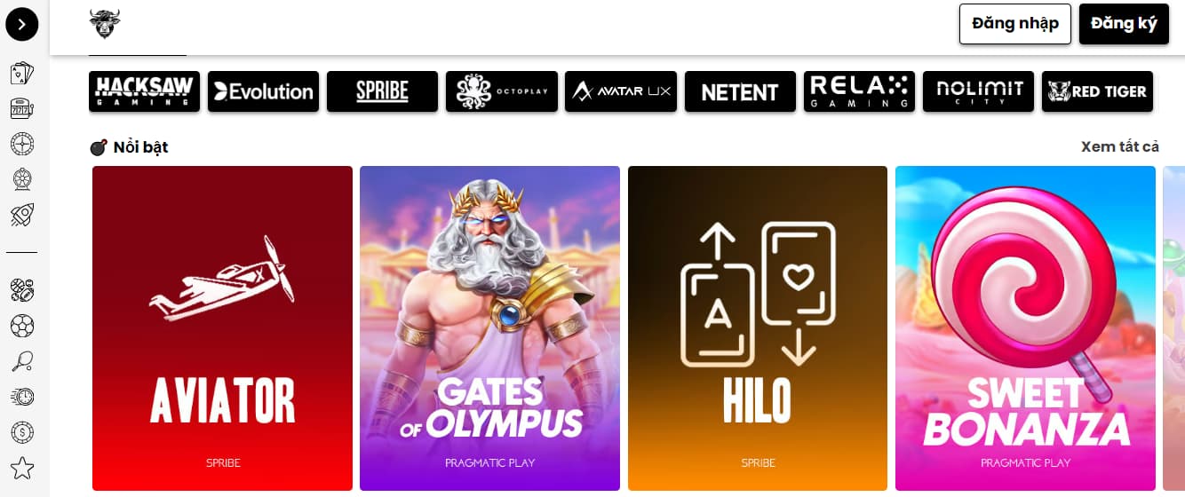Viewport: 1185px width, 497px height.
Task: Select the Red Tiger provider tile
Action: (1097, 91)
